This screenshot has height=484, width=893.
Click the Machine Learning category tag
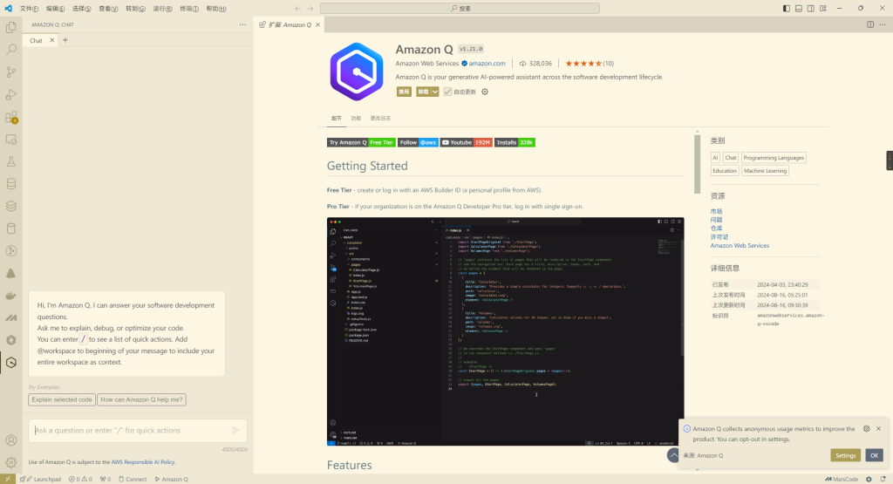click(765, 171)
